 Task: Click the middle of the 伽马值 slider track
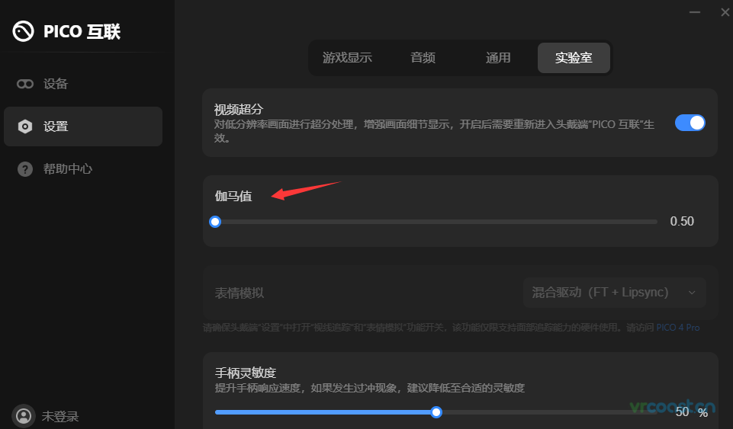(x=436, y=222)
